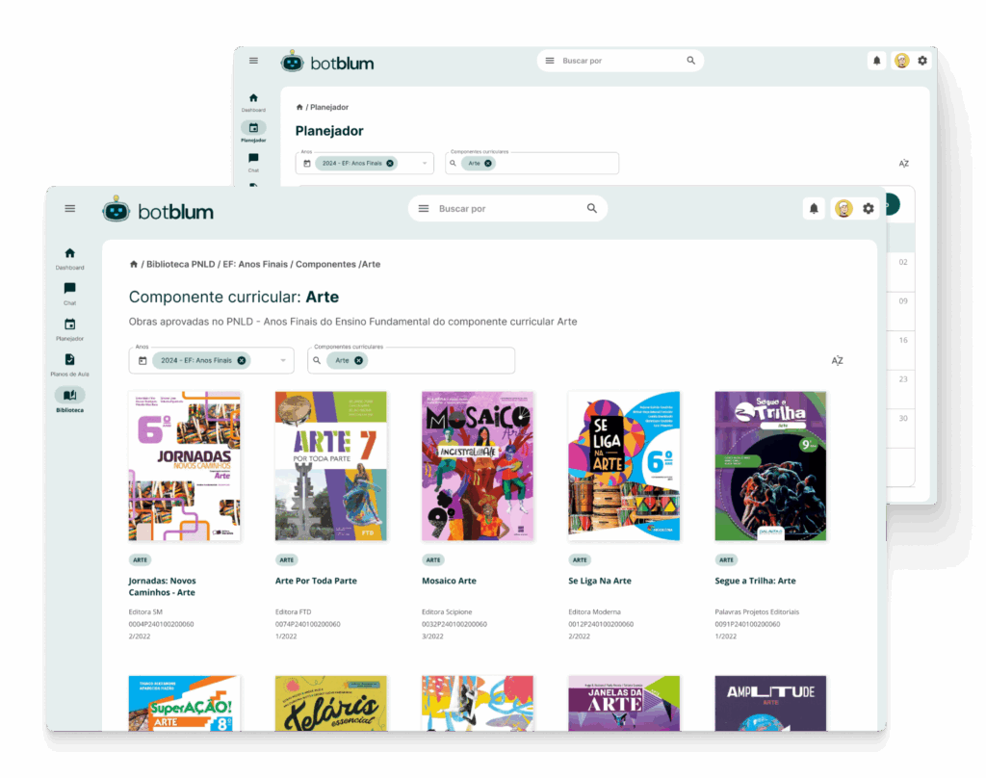The height and width of the screenshot is (778, 986).
Task: Open Jornadas Novos Caminhos cover
Action: tap(184, 466)
